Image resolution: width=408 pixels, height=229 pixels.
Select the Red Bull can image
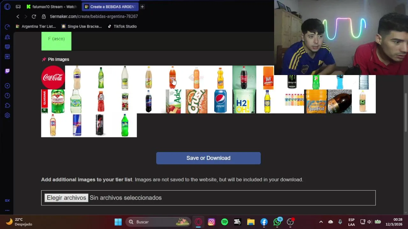77,125
